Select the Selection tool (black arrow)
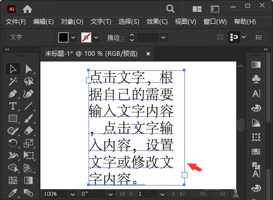 click(13, 69)
